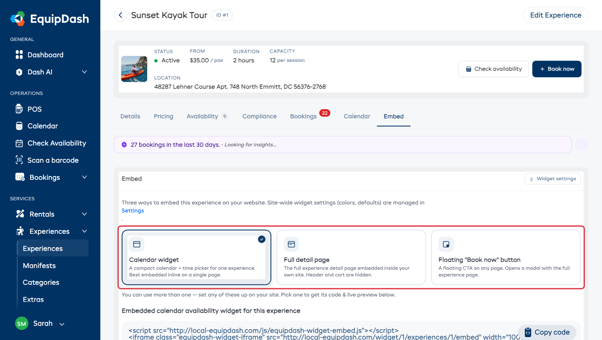Click the purple insights hexagon icon

(x=124, y=145)
